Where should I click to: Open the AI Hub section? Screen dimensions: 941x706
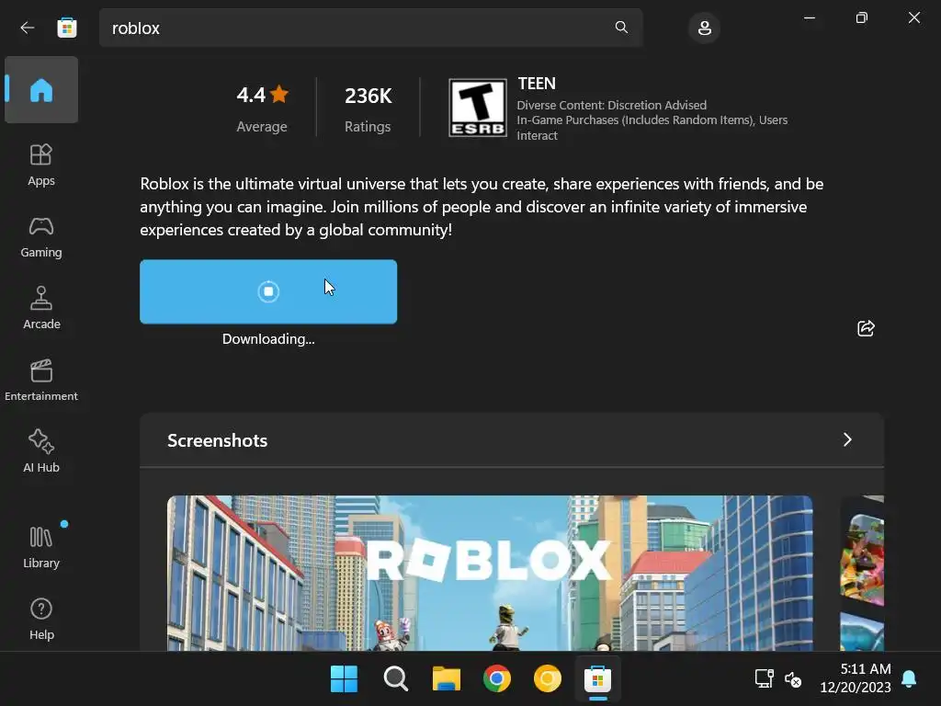click(x=41, y=451)
